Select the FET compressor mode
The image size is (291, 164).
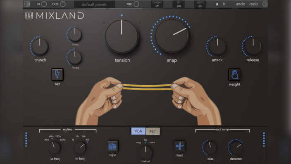[x=153, y=131]
